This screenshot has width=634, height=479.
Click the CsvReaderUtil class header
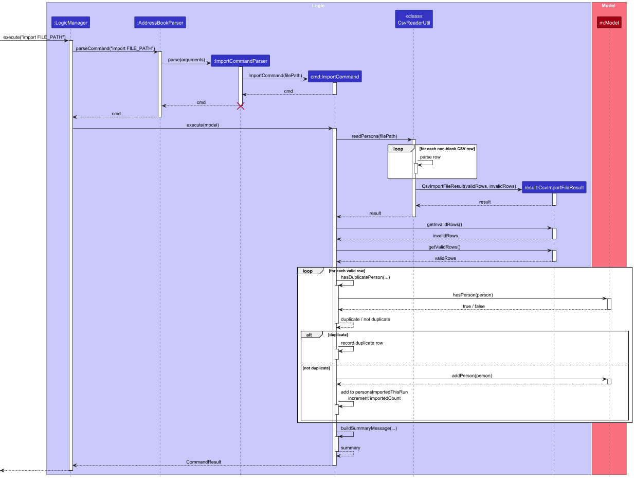pos(413,19)
